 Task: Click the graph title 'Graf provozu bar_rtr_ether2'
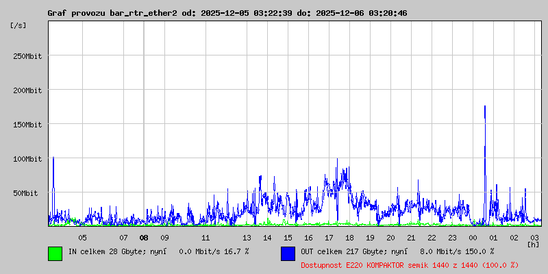[112, 13]
